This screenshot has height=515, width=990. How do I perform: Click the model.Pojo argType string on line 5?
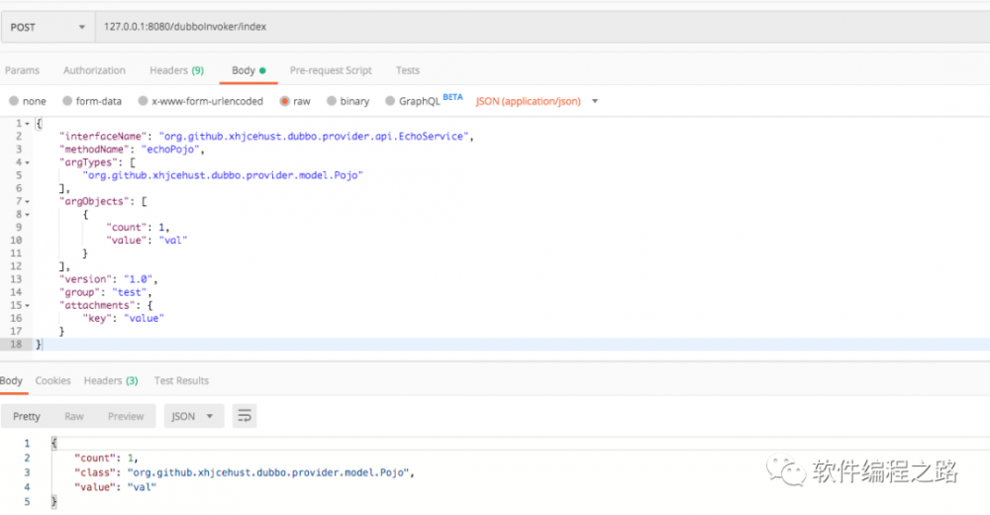click(x=223, y=175)
